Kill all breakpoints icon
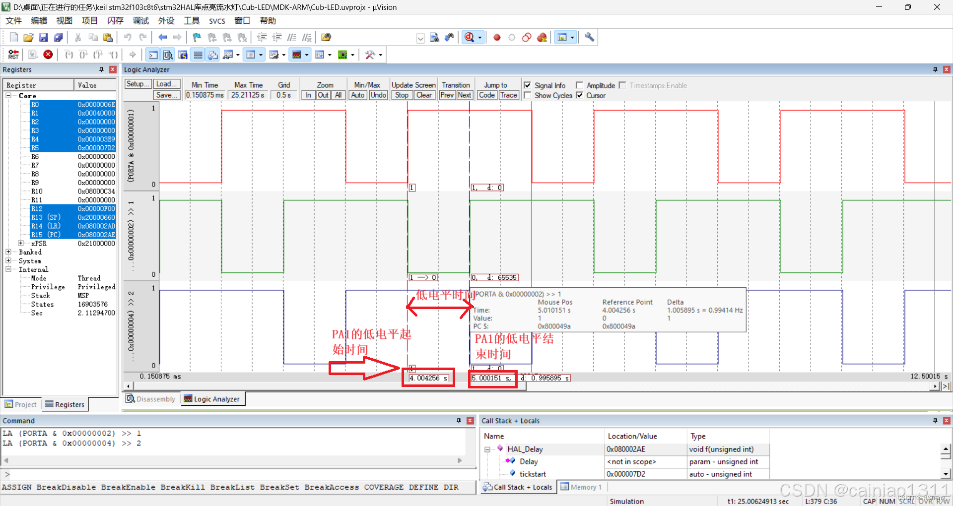The image size is (953, 506). pos(542,37)
